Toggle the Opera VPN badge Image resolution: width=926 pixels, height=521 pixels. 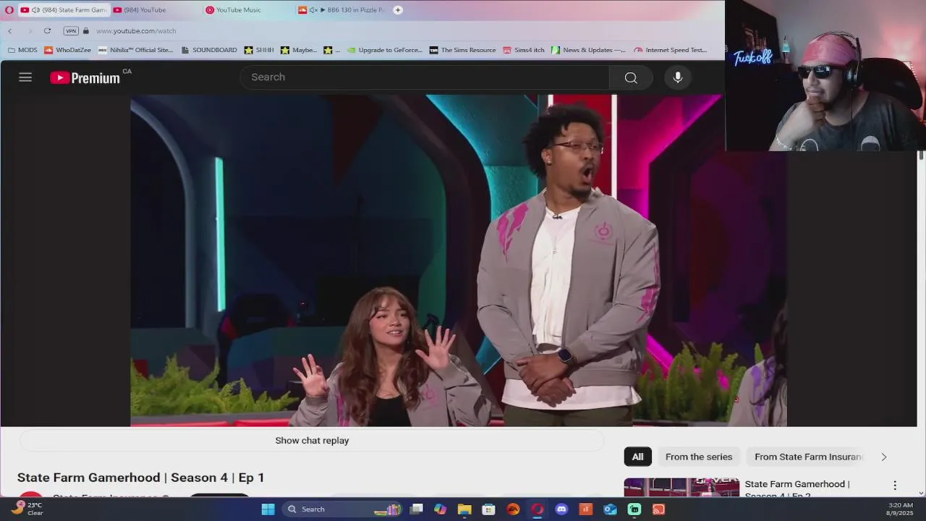[x=71, y=31]
